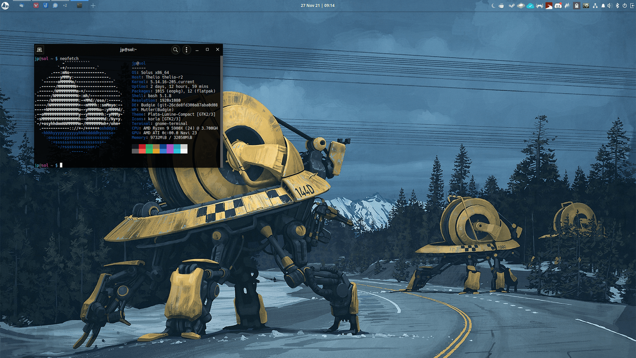The width and height of the screenshot is (636, 358).
Task: Click the WM: Mutter(Budgie) line
Action: coord(153,110)
